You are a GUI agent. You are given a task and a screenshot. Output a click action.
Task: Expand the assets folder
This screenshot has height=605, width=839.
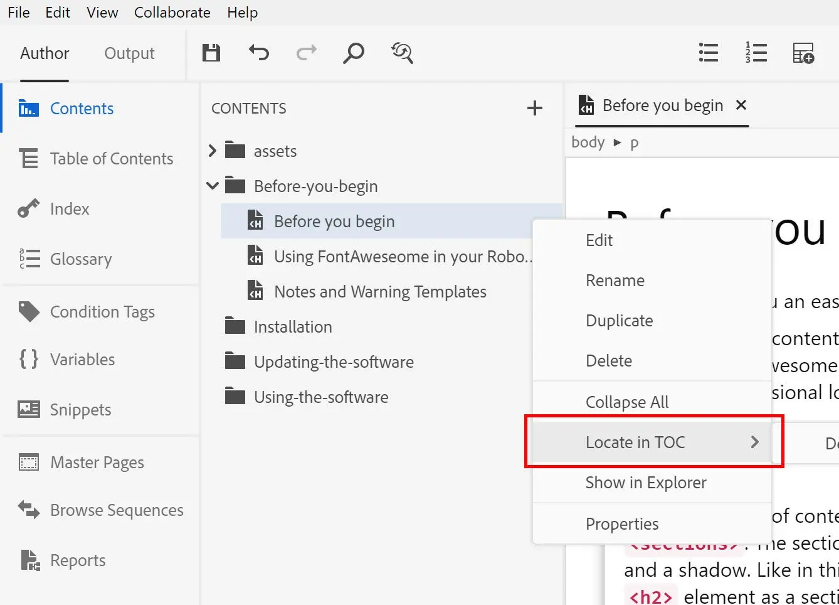click(213, 151)
